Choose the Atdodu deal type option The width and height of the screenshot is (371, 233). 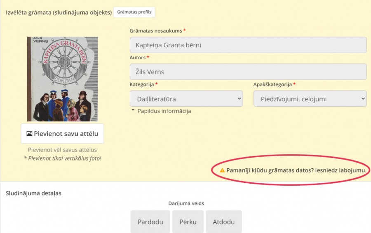coord(223,222)
